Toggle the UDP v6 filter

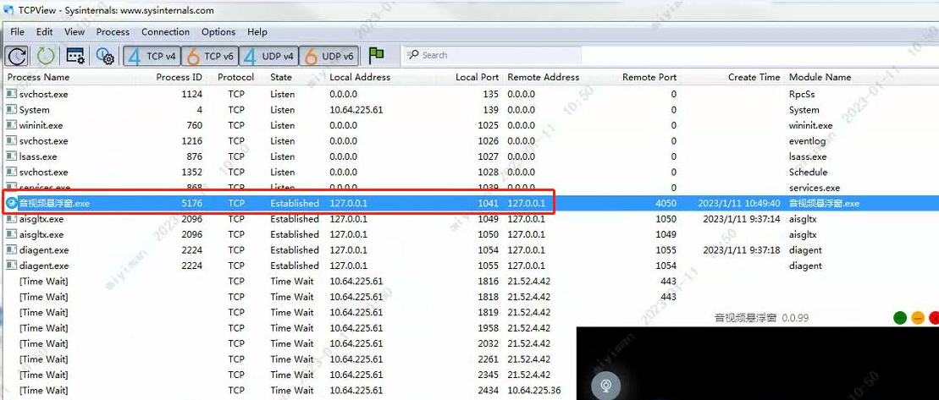pyautogui.click(x=329, y=56)
